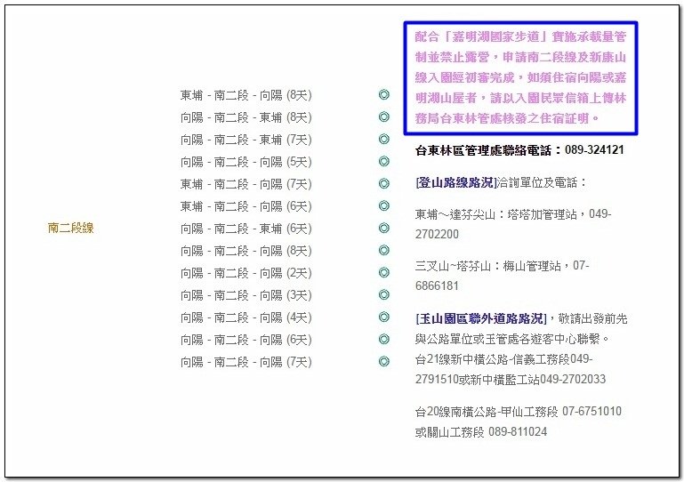Viewport: 684px width, 482px height.
Task: Select the circle icon beside 向陽 - 南二段 - 東埔 (6天)
Action: 384,229
